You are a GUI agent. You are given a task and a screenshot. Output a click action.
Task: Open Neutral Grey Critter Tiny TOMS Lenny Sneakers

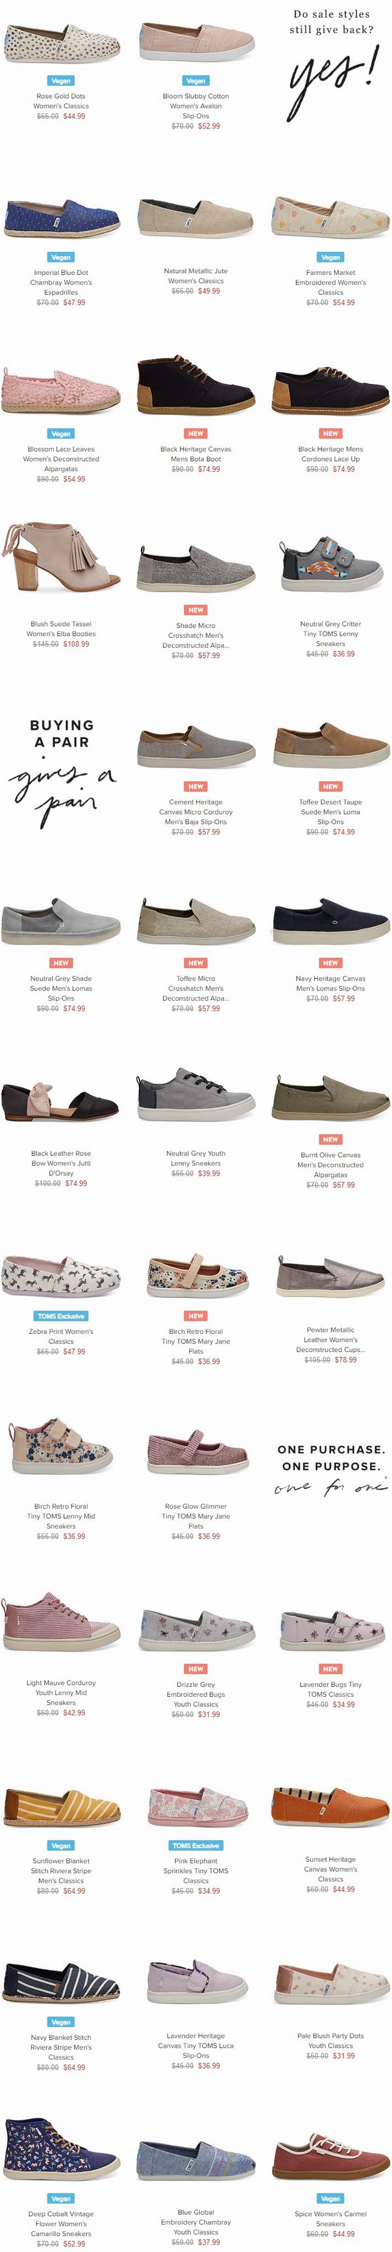pyautogui.click(x=330, y=634)
